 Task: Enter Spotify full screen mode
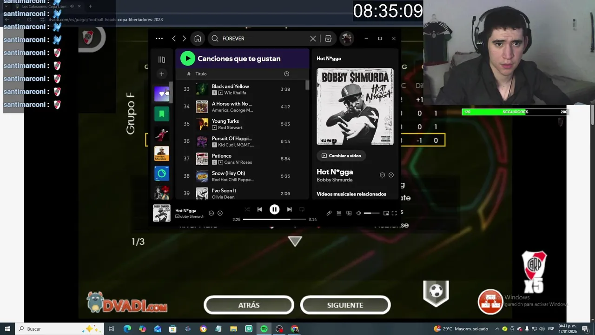[x=394, y=213]
